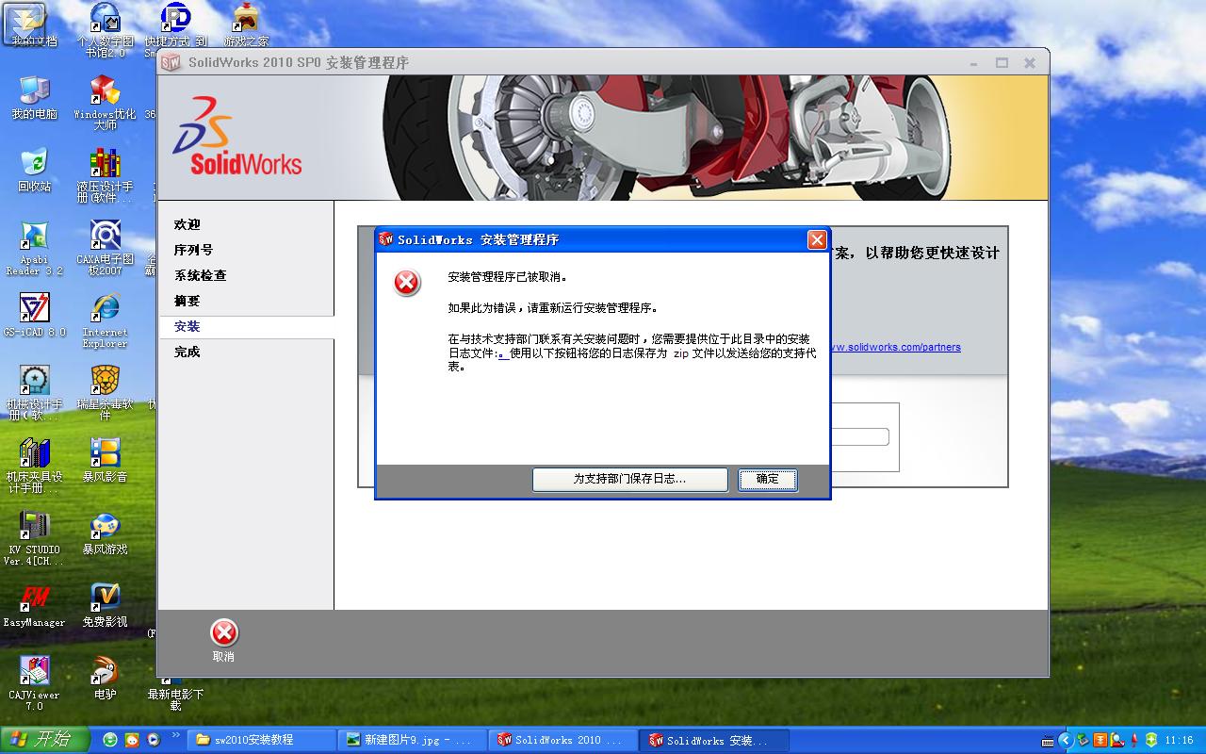1206x754 pixels.
Task: Select the 快捷方式 到 shortcut desktop icon
Action: tap(175, 29)
